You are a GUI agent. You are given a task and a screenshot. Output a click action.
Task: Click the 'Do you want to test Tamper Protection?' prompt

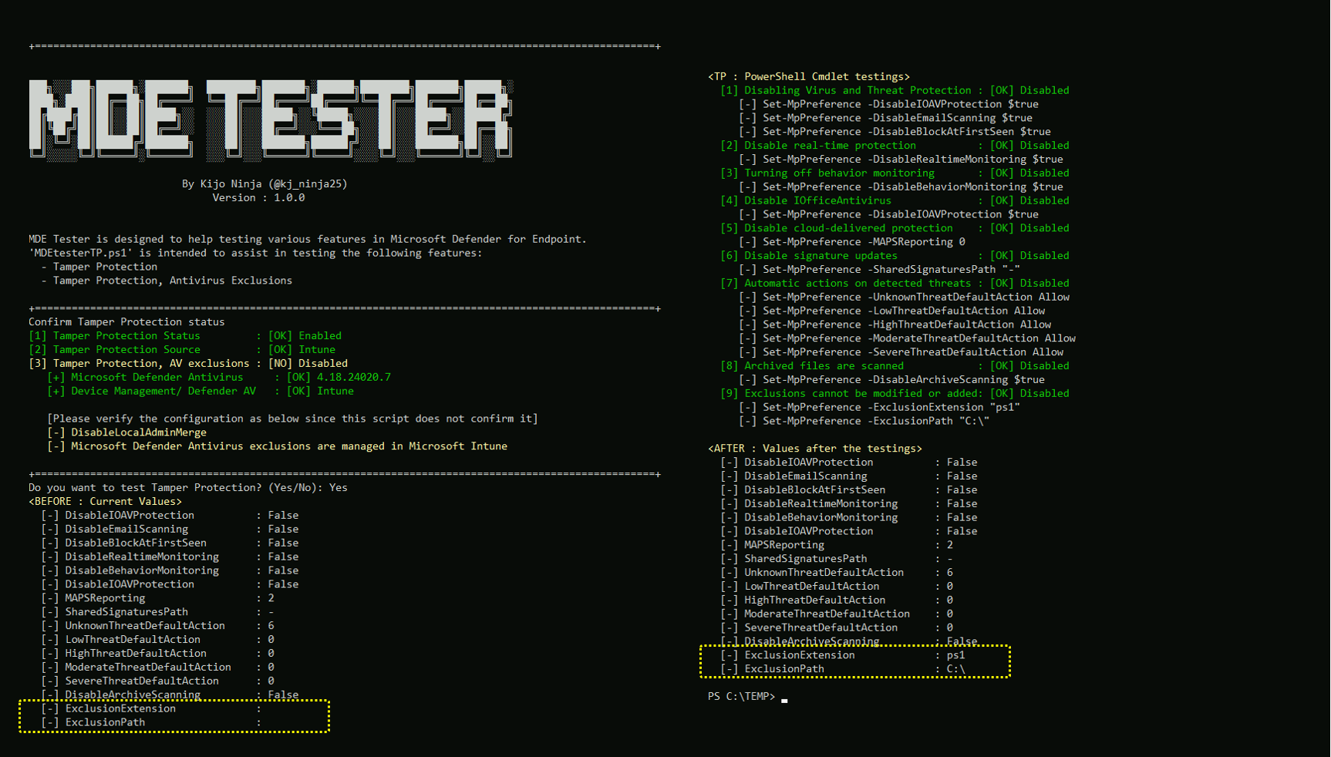(x=188, y=488)
